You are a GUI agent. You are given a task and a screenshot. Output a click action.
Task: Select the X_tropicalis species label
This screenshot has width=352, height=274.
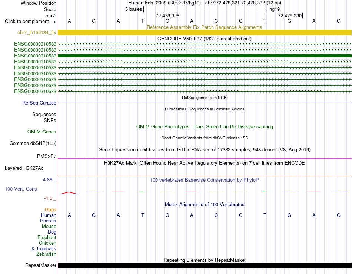click(x=44, y=249)
